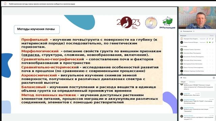Click the avatar beside Боброва Надежда Альбертовна

[182, 71]
